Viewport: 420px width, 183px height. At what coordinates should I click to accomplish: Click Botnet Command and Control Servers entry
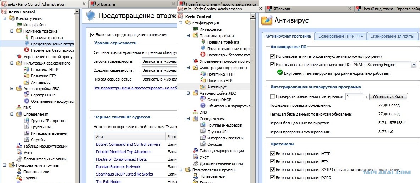point(128,144)
